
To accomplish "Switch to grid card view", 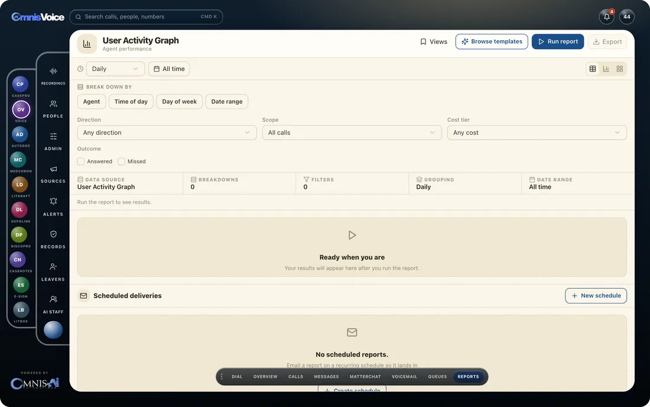I will 620,69.
